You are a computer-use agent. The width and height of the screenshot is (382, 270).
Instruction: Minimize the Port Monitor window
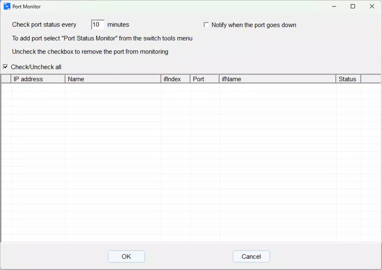[334, 6]
